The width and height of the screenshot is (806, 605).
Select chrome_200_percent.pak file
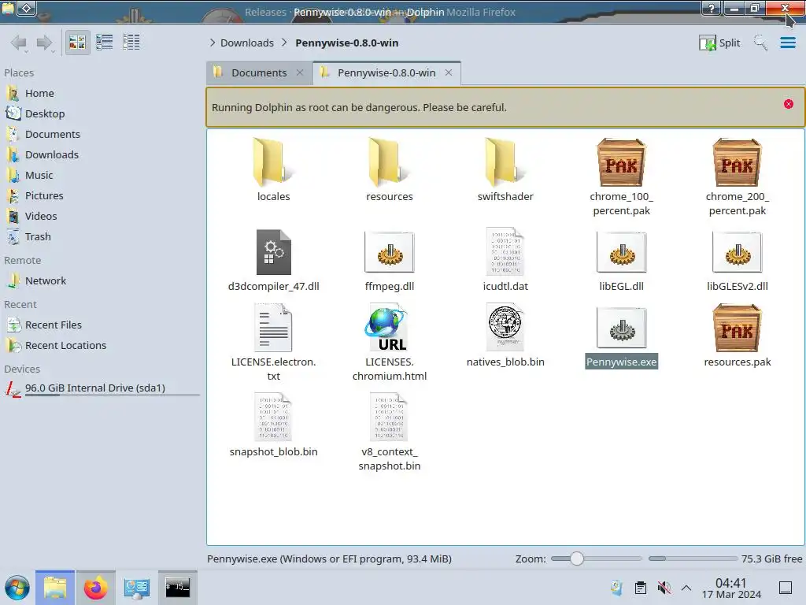pyautogui.click(x=737, y=177)
